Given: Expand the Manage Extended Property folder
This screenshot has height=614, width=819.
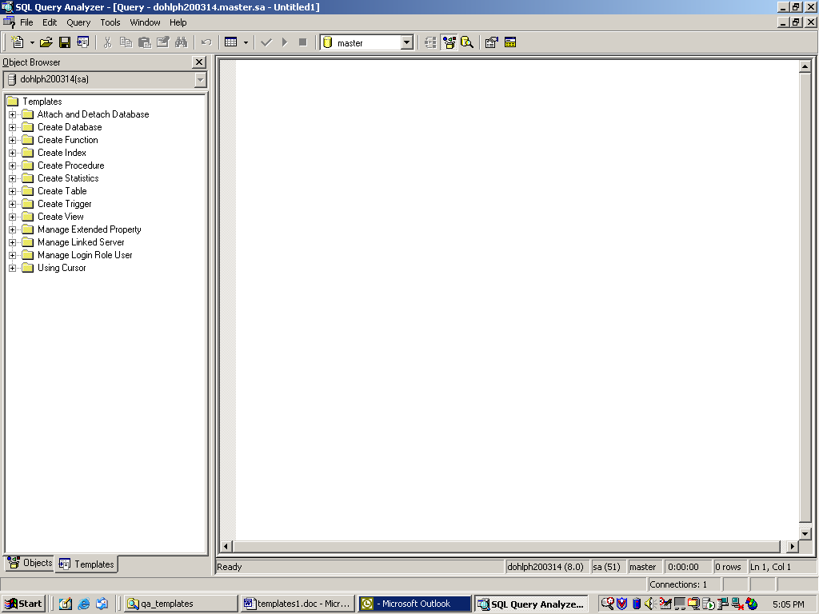Looking at the screenshot, I should pyautogui.click(x=13, y=229).
